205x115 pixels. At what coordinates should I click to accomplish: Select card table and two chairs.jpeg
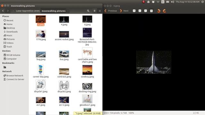[87, 52]
